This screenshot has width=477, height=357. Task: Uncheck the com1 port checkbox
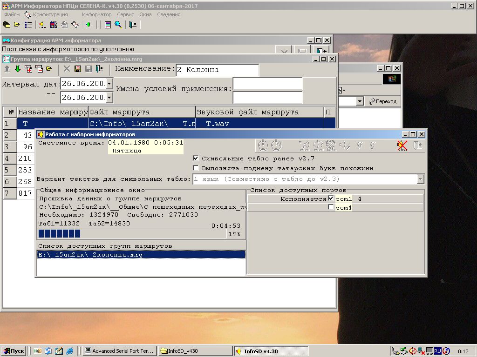coord(331,198)
